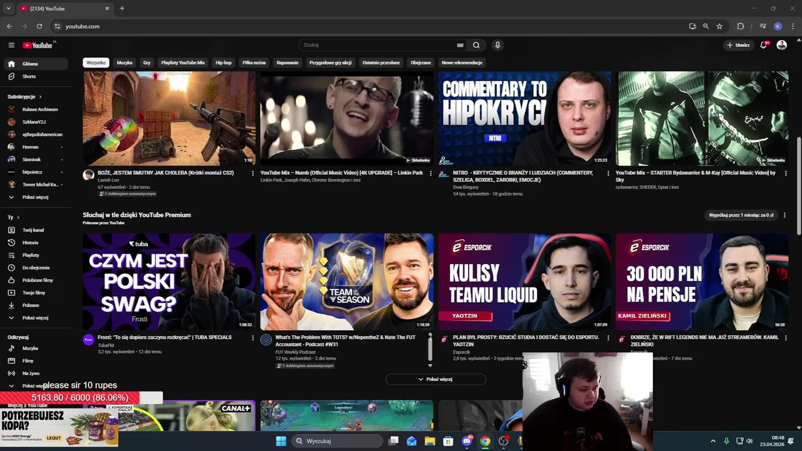Select the Piłka nożna filter chip

[254, 63]
